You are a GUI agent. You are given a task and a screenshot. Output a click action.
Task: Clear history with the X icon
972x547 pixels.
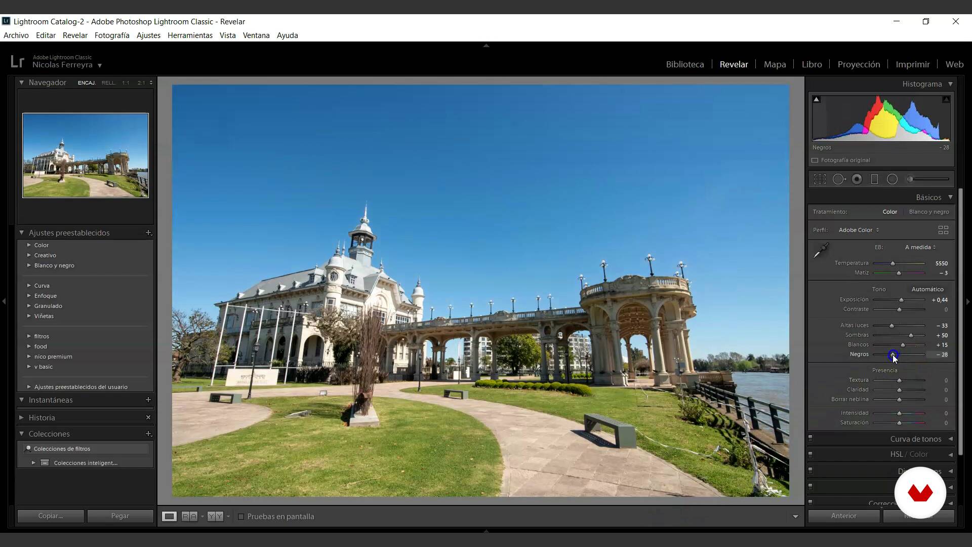tap(148, 417)
